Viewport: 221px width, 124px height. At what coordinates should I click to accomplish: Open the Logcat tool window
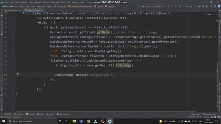pyautogui.click(x=40, y=114)
